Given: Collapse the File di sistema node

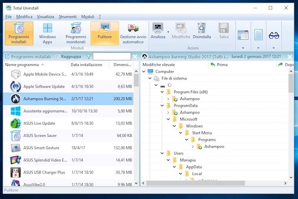Looking at the screenshot, I should click(x=150, y=78).
